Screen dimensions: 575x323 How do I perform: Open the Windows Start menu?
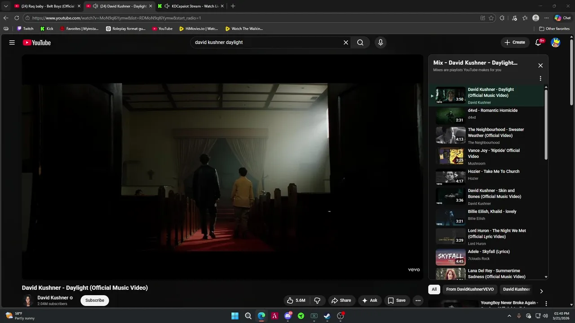235,316
